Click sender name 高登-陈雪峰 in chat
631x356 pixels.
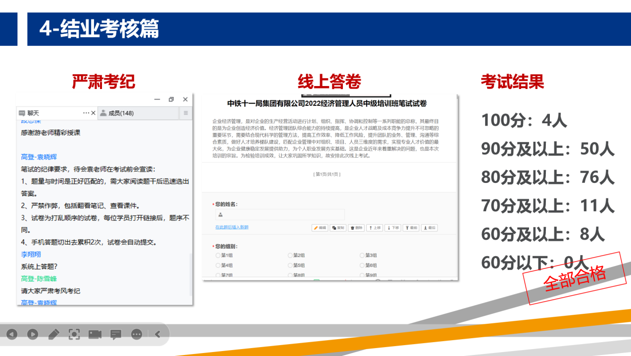[39, 278]
